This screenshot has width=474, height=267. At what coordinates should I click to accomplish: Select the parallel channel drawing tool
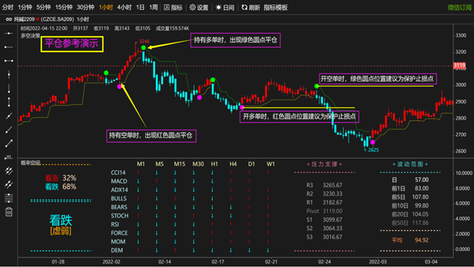tap(9, 171)
